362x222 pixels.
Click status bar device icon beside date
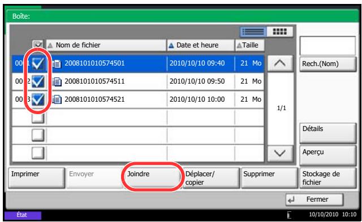289,215
